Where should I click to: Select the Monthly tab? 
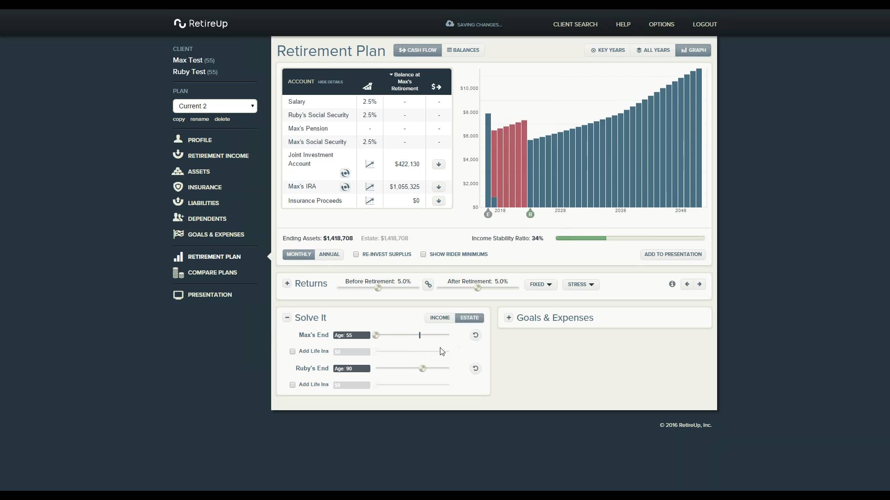299,254
